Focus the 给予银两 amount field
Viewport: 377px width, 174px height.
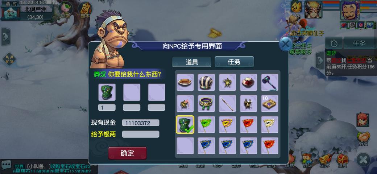[141, 134]
